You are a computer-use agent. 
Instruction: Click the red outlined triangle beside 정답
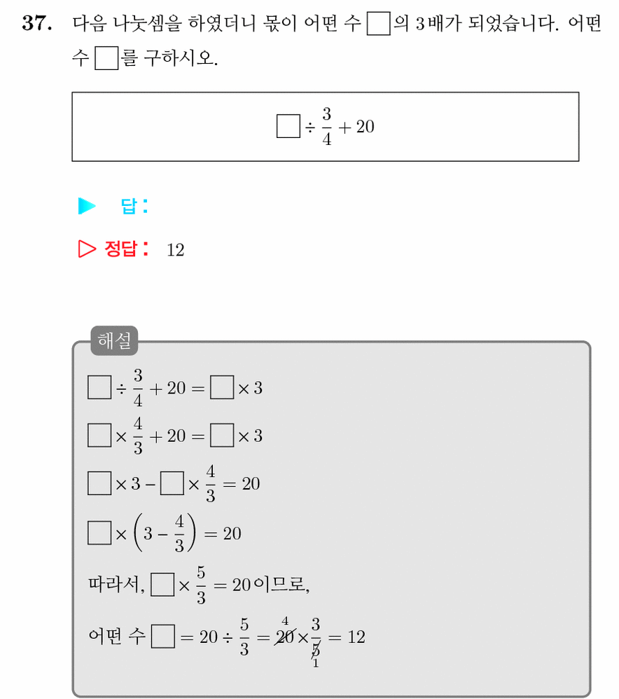coord(87,249)
